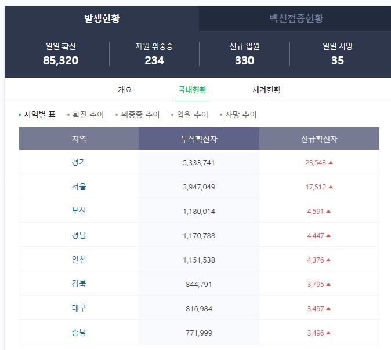The image size is (391, 350).
Task: Open the 부산 region link
Action: [x=79, y=211]
